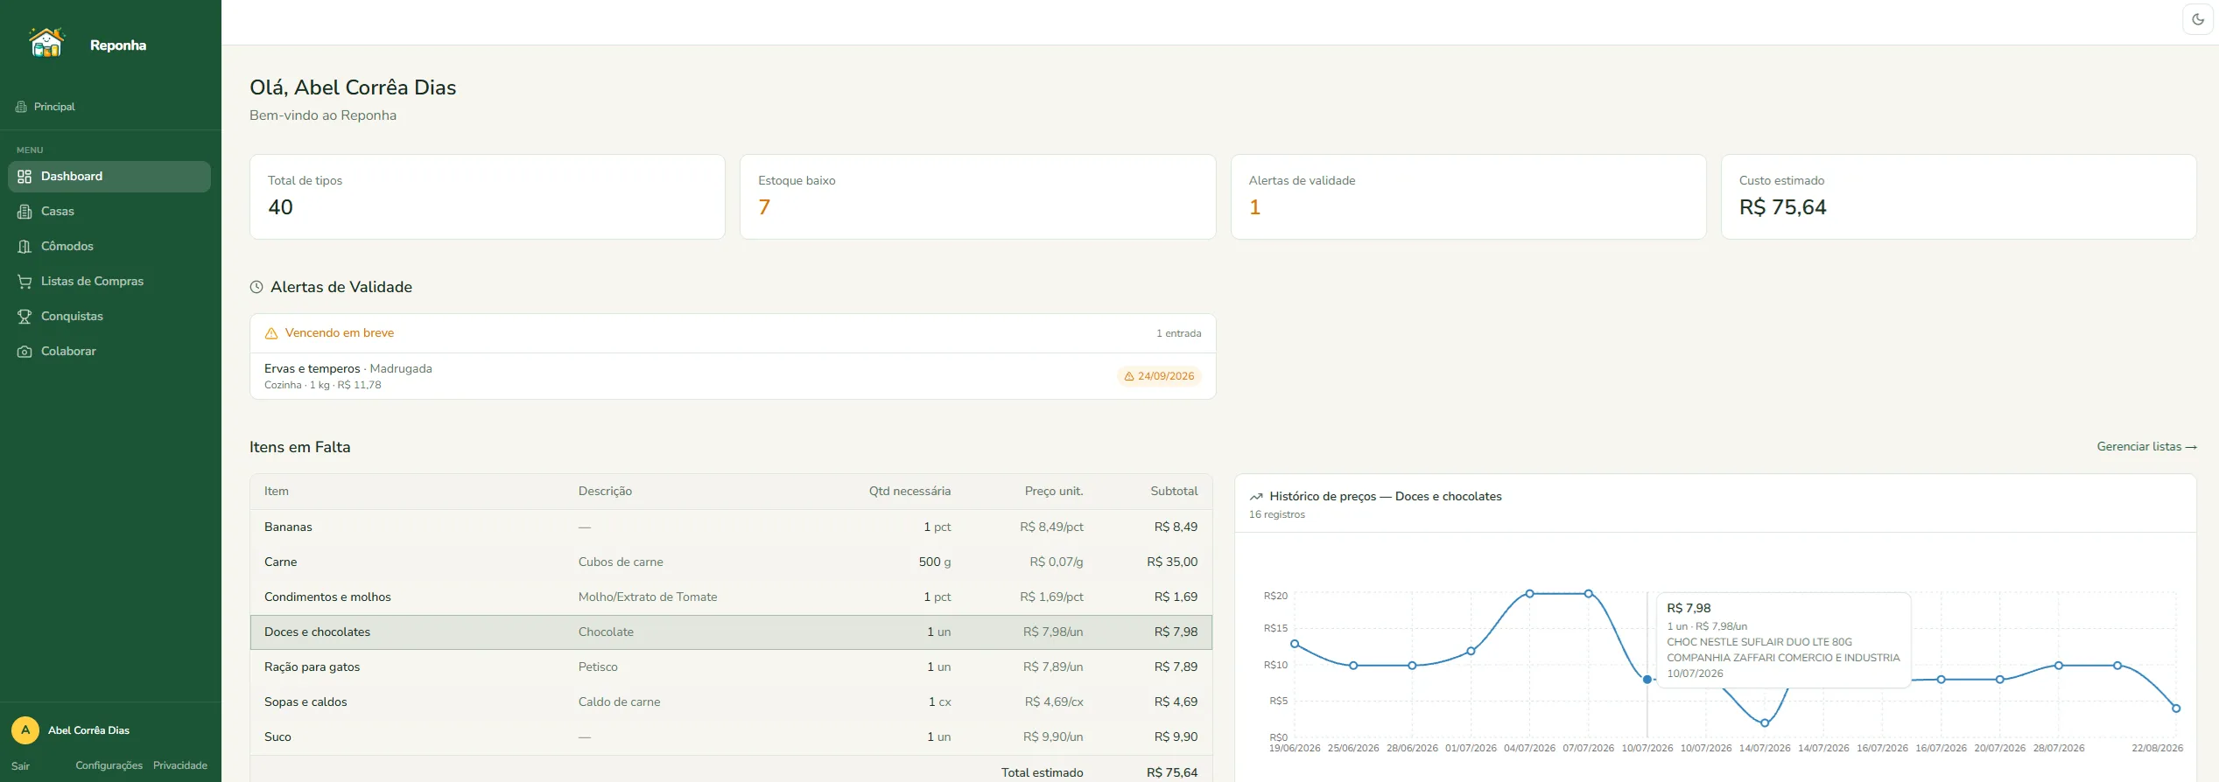Select the Doces e chocolates table row

[731, 632]
